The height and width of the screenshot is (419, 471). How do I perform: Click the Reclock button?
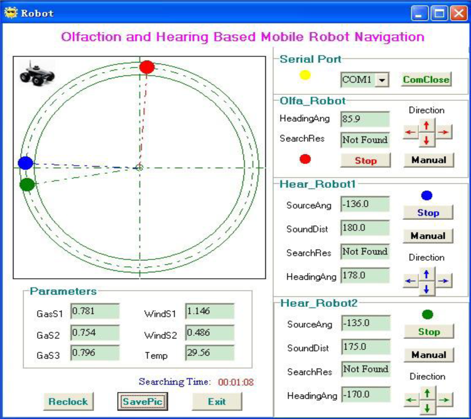click(x=68, y=402)
